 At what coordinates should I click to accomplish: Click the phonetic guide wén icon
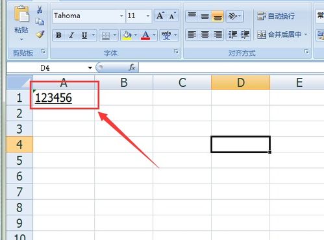coord(166,36)
